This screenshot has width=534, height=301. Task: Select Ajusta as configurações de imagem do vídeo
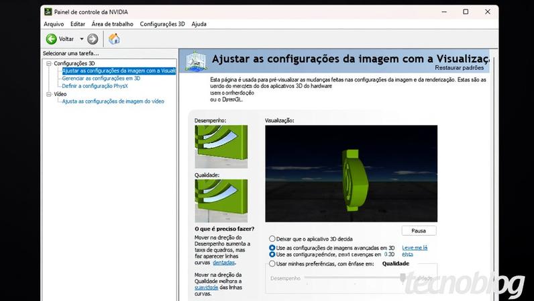point(113,101)
